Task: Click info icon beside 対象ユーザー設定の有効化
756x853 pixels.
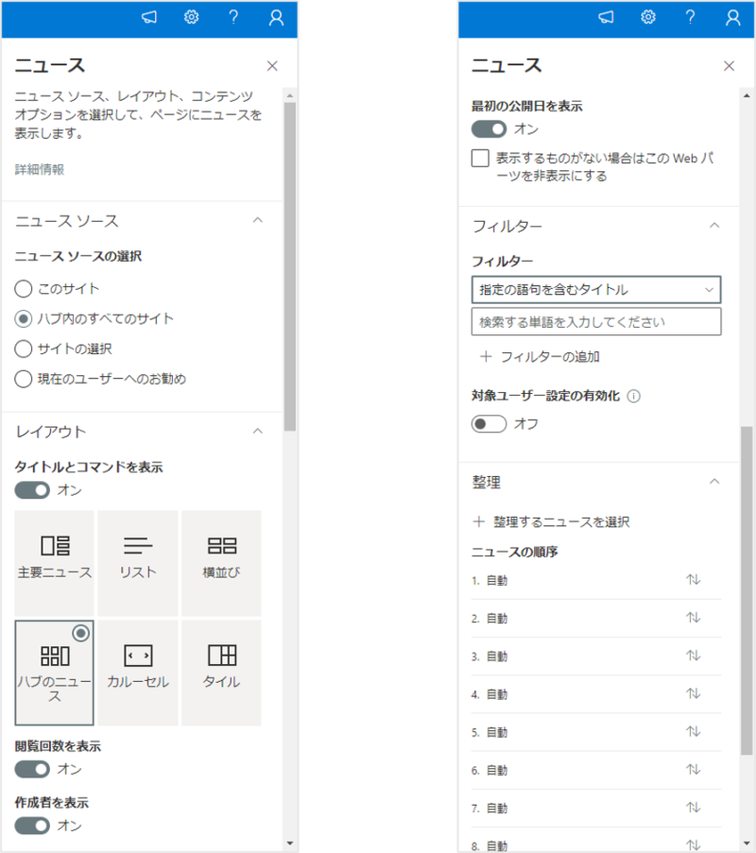Action: (x=633, y=397)
